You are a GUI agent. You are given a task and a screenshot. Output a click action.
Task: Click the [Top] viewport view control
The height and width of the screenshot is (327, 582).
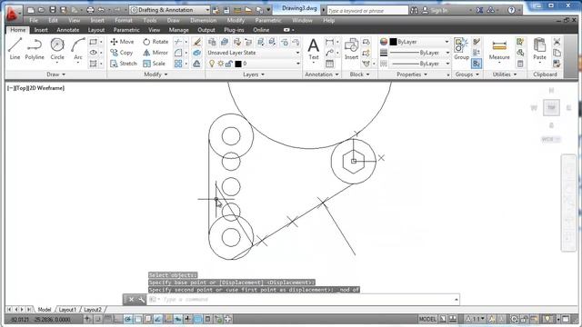click(x=21, y=88)
